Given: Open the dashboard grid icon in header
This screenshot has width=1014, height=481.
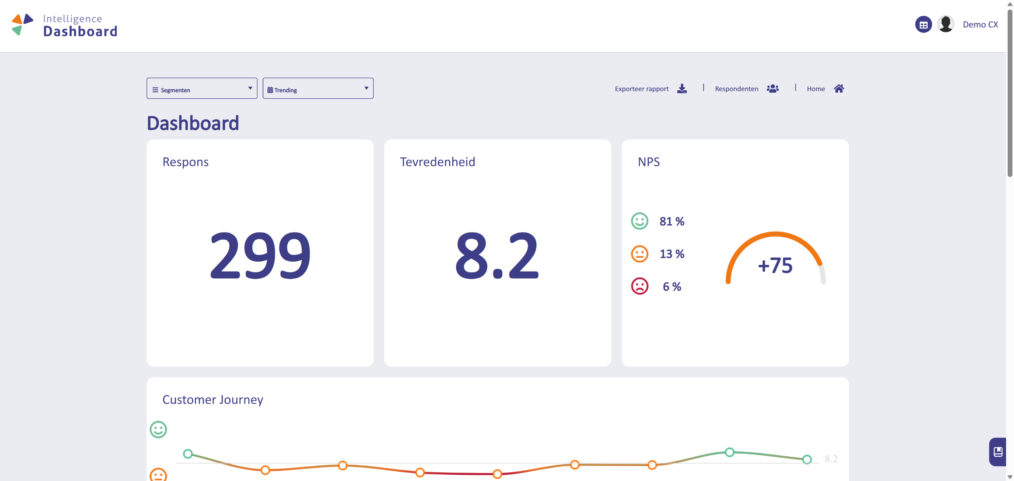Looking at the screenshot, I should pyautogui.click(x=923, y=25).
